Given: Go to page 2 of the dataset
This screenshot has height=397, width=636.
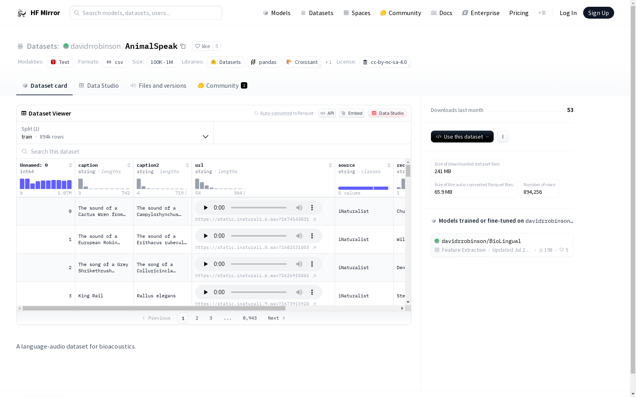Looking at the screenshot, I should pos(197,318).
